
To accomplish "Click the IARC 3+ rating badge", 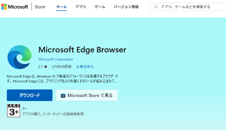I will click(13, 111).
